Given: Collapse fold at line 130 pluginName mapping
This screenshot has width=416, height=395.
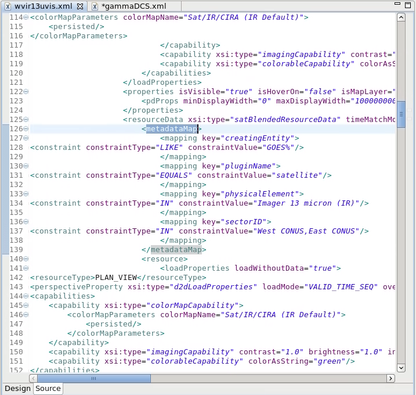Looking at the screenshot, I should [x=26, y=166].
